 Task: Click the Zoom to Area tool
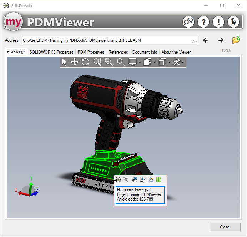coord(109,62)
